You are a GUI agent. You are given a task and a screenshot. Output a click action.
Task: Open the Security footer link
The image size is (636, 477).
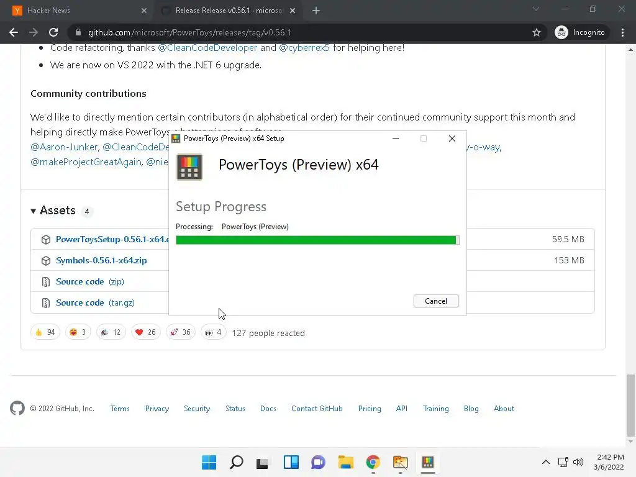tap(197, 409)
